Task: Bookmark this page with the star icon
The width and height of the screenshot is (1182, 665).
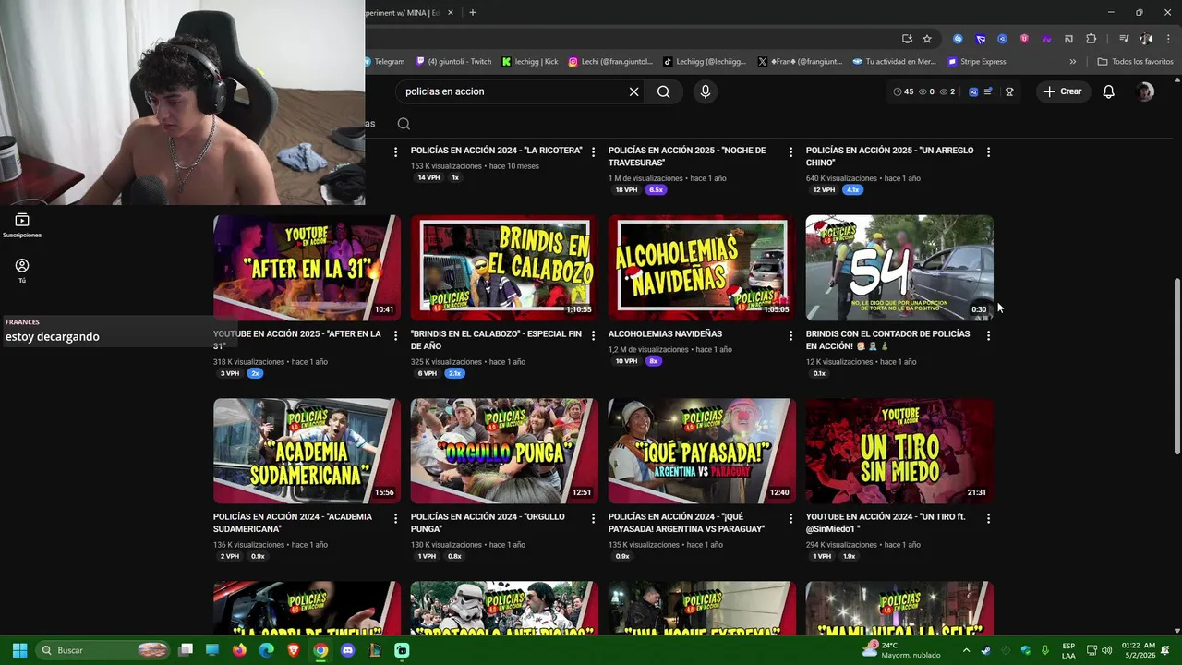Action: [x=927, y=39]
